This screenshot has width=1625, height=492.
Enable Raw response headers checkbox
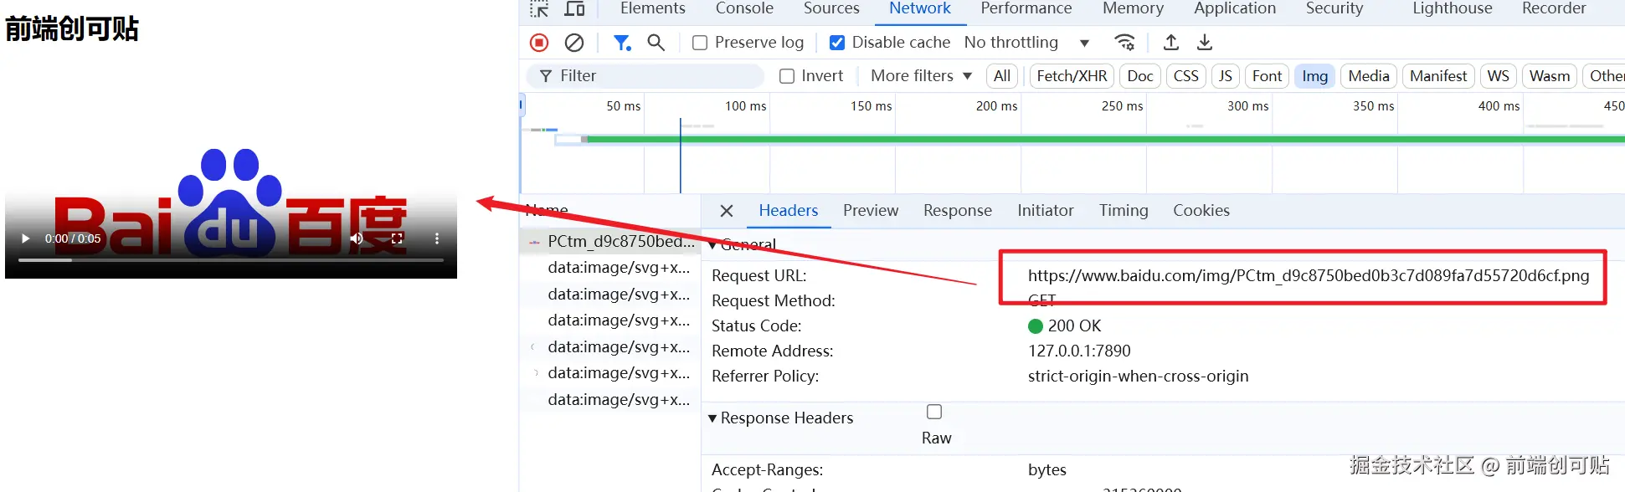tap(934, 412)
